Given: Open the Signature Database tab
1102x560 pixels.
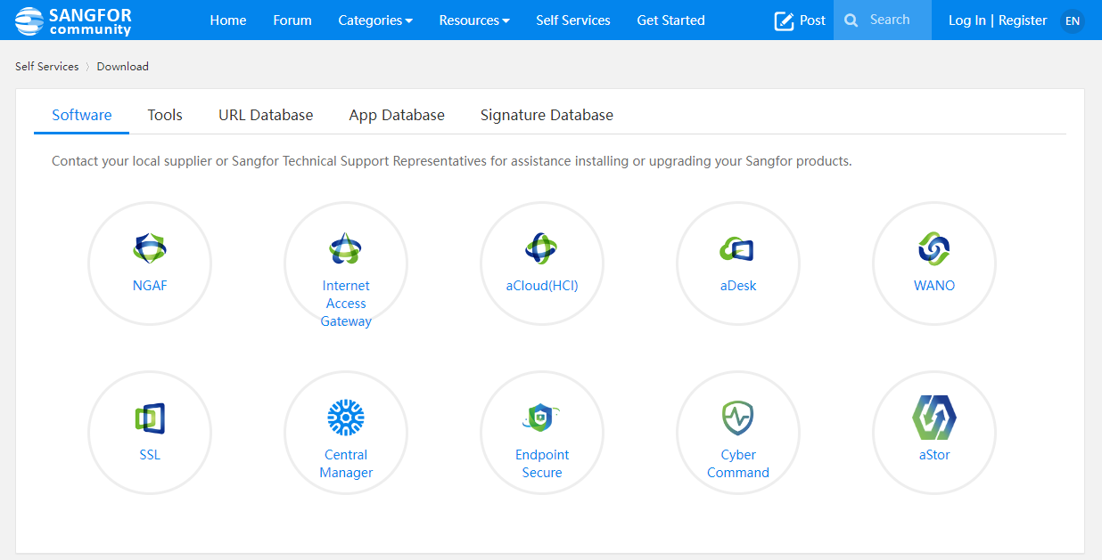Looking at the screenshot, I should (547, 115).
